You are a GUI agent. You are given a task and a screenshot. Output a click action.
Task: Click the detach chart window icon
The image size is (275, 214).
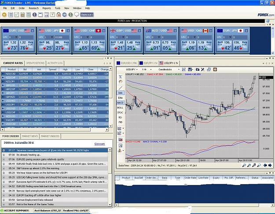[x=209, y=69]
